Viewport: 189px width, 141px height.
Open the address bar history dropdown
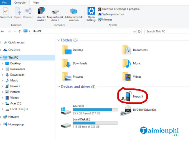tap(134, 31)
